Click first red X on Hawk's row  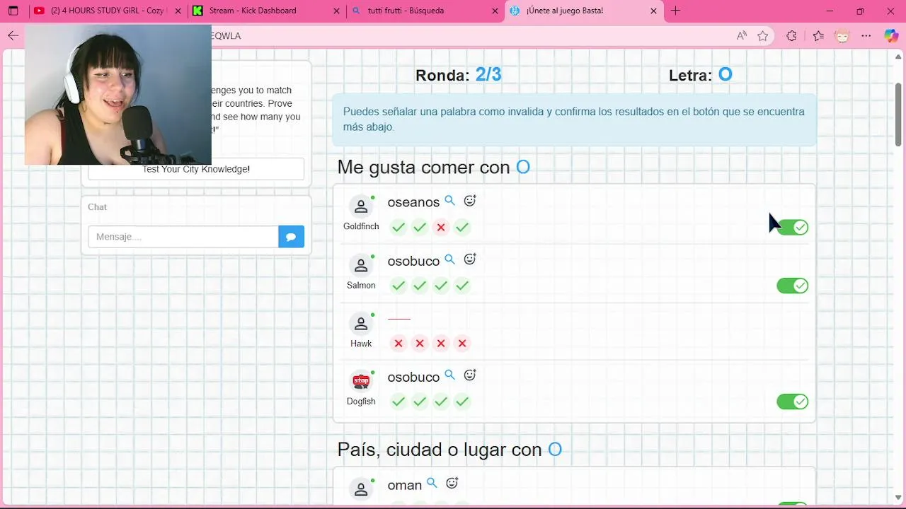click(x=398, y=343)
